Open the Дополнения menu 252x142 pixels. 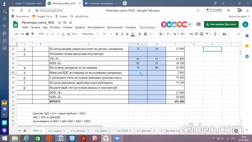115,27
